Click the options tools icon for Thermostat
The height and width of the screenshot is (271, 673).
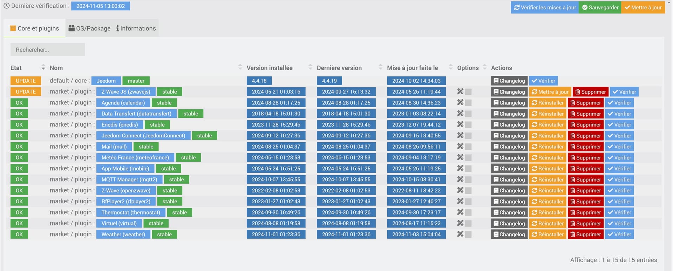(x=460, y=212)
